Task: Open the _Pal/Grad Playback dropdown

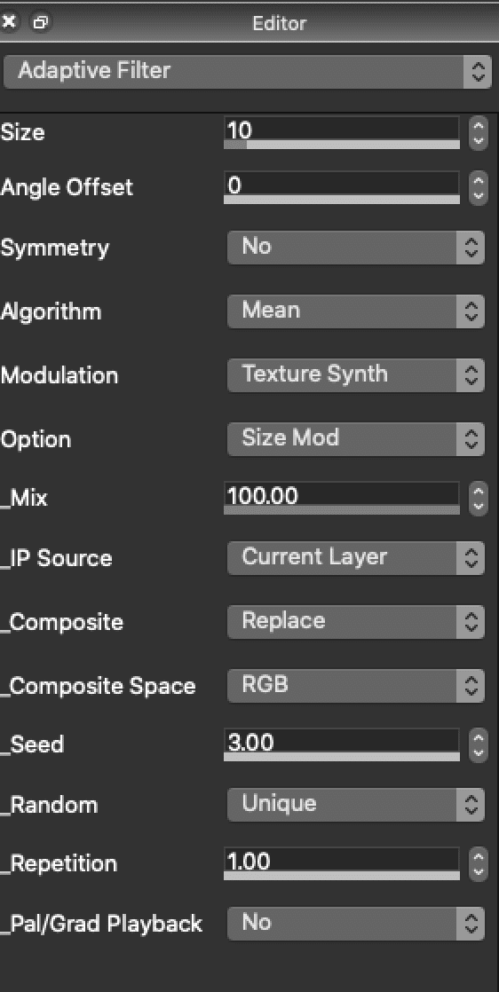Action: 355,924
